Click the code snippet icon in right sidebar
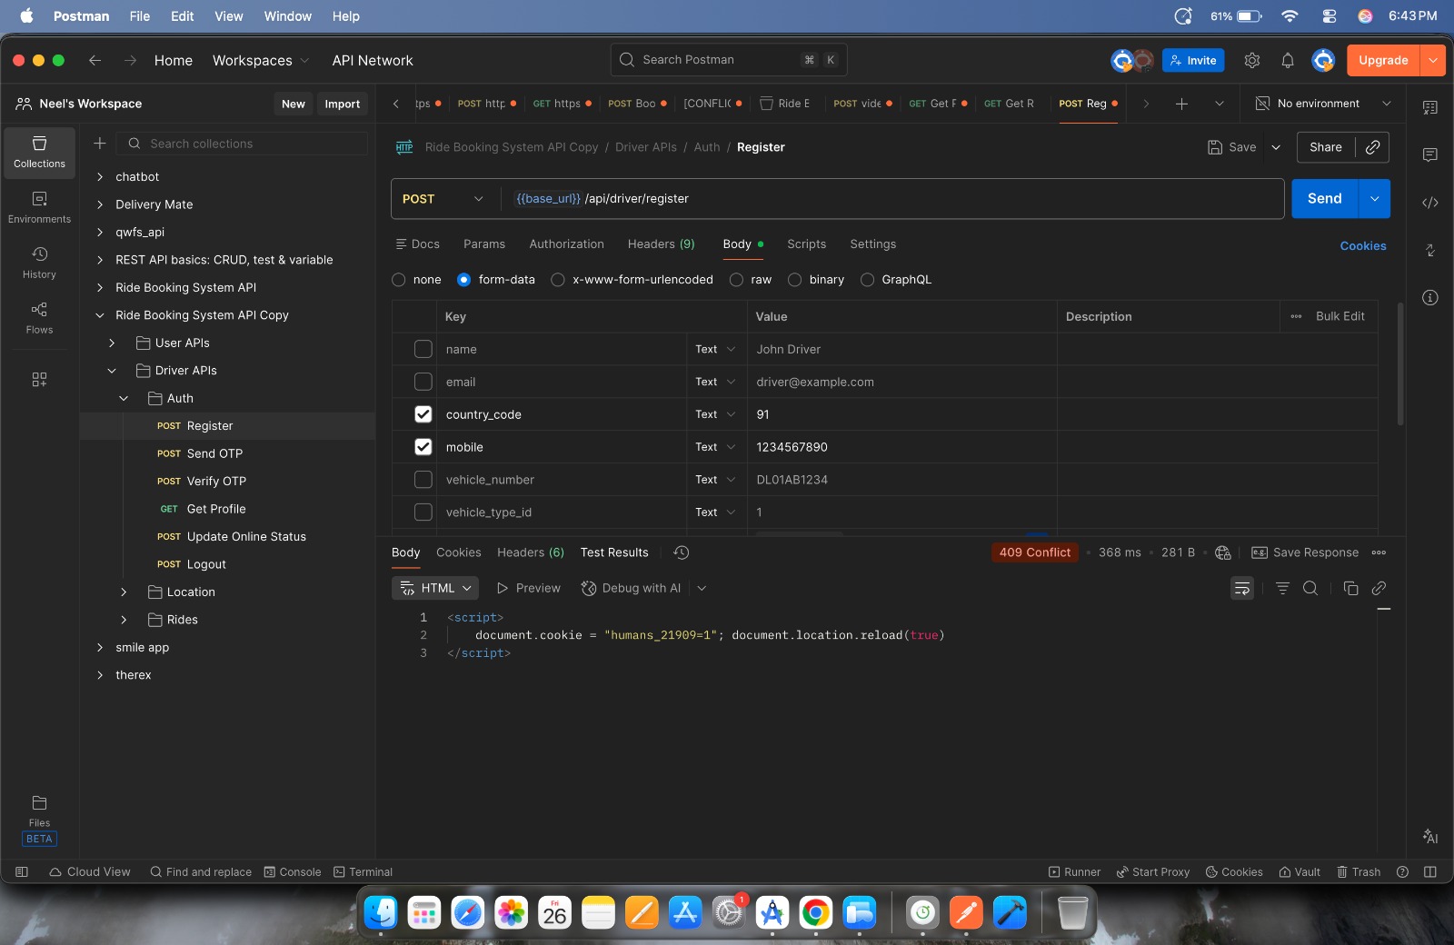 (1429, 203)
